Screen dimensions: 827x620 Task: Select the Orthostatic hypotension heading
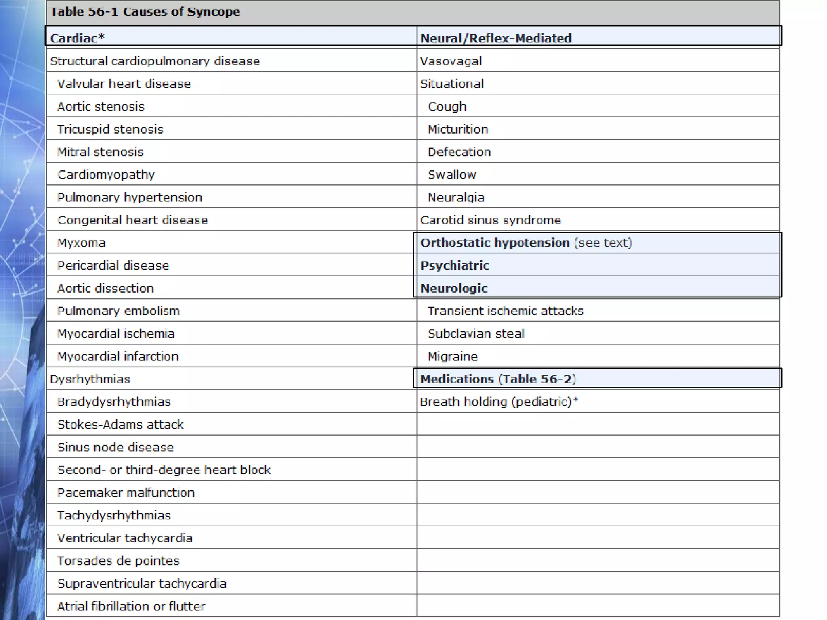[x=495, y=243]
